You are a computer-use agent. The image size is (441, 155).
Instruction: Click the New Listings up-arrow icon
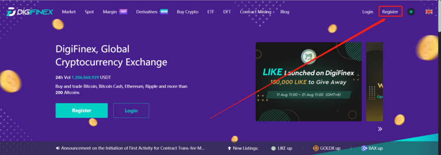pos(229,148)
